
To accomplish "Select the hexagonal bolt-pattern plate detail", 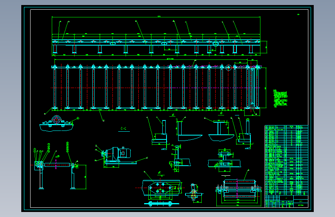I will (x=160, y=188).
